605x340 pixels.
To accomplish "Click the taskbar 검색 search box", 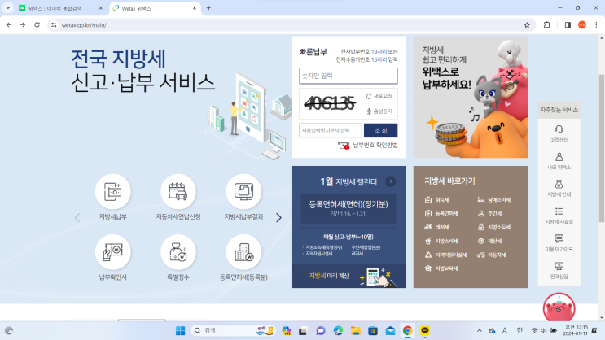I will 233,331.
